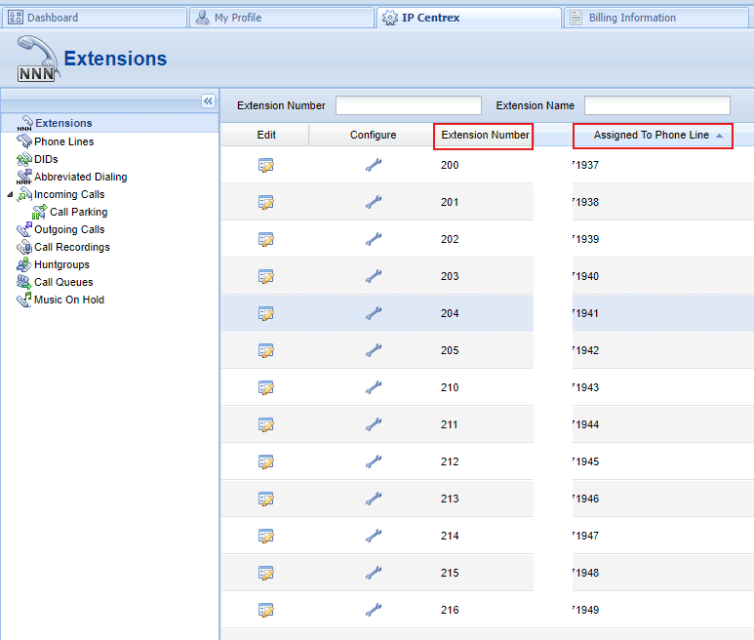Open configure wrench for extension 215
This screenshot has width=754, height=640.
point(373,573)
